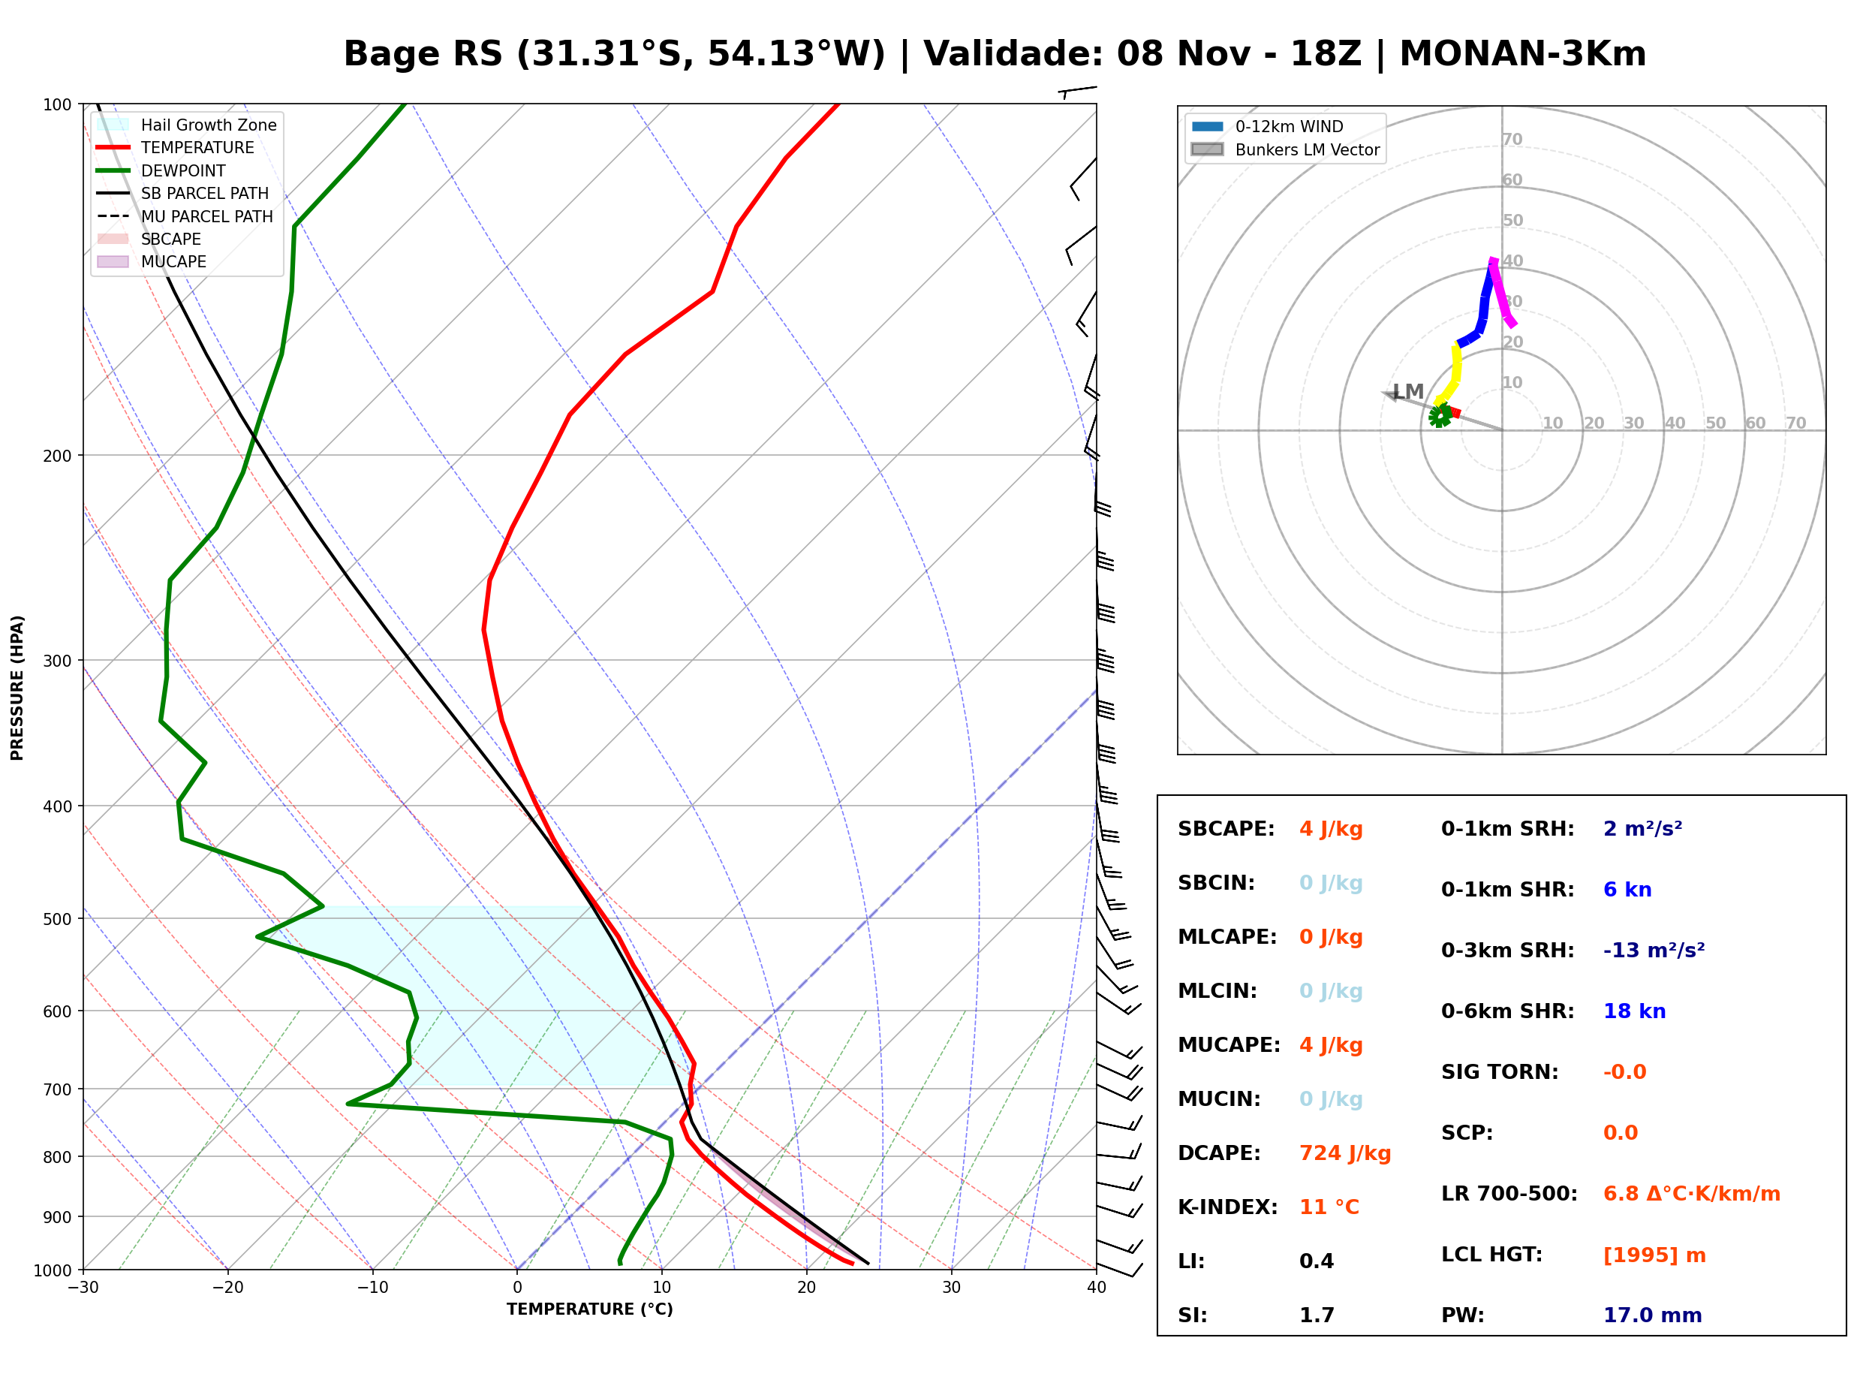Click the Hail Growth Zone legend swatch
This screenshot has height=1374, width=1857.
(113, 125)
